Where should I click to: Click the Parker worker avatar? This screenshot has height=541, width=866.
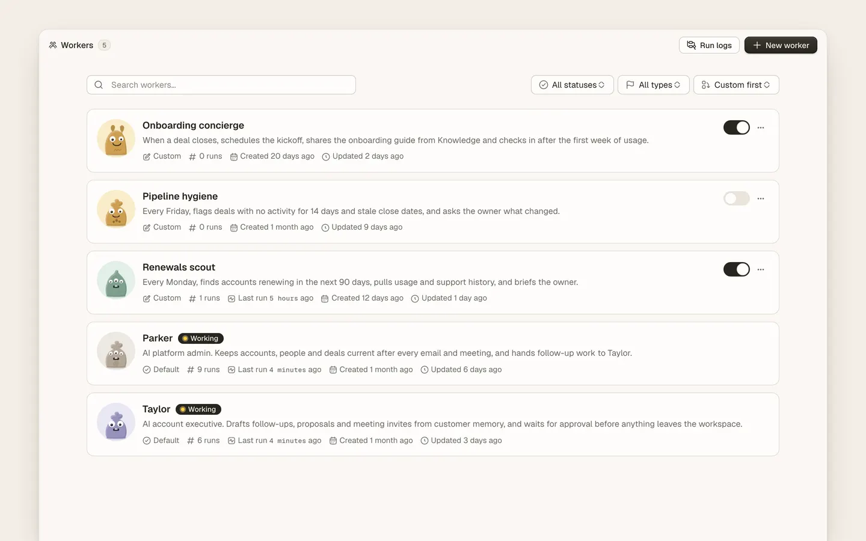point(116,351)
